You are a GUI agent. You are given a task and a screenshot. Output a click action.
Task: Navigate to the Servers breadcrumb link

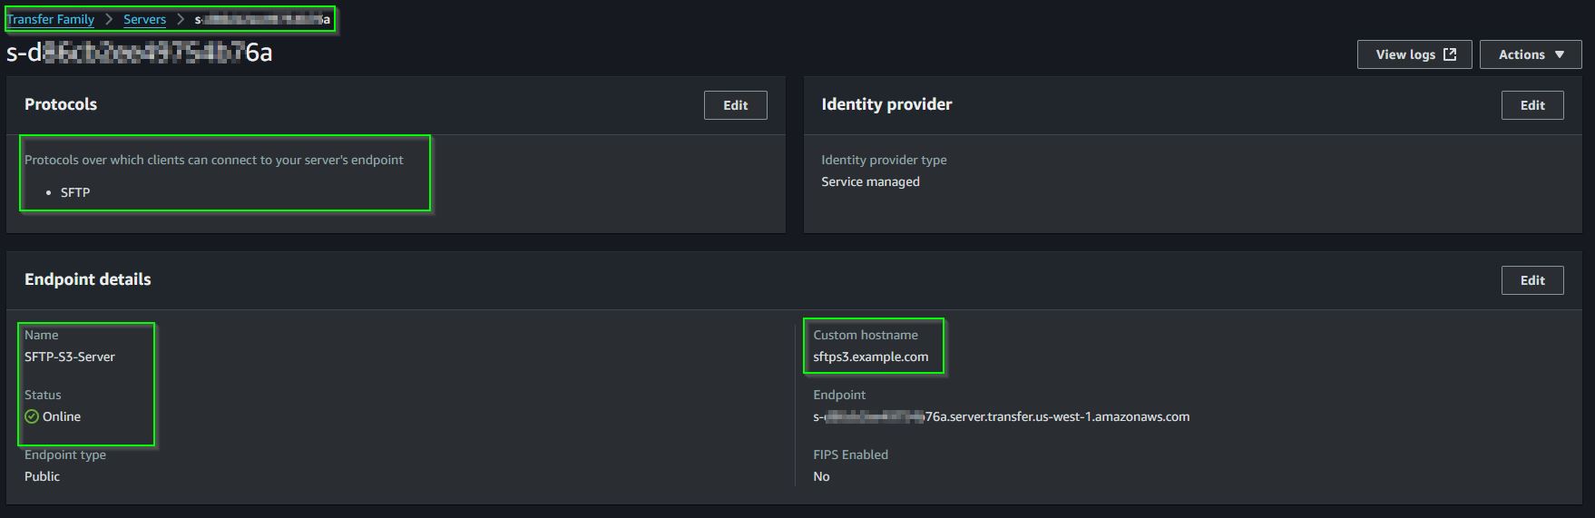pyautogui.click(x=145, y=19)
